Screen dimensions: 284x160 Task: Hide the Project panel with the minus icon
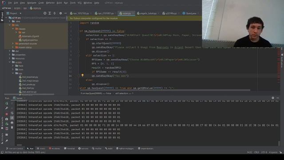pyautogui.click(x=65, y=13)
